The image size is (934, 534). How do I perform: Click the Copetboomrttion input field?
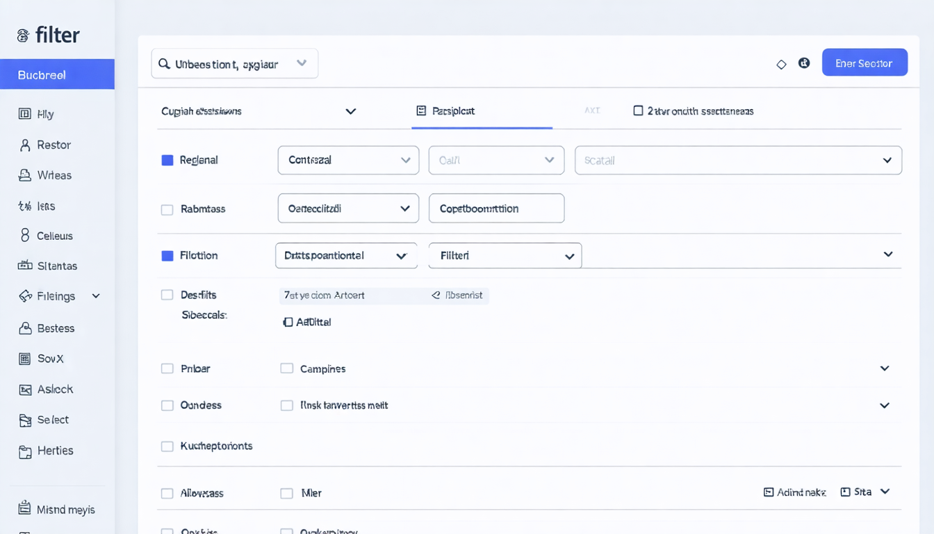point(496,209)
